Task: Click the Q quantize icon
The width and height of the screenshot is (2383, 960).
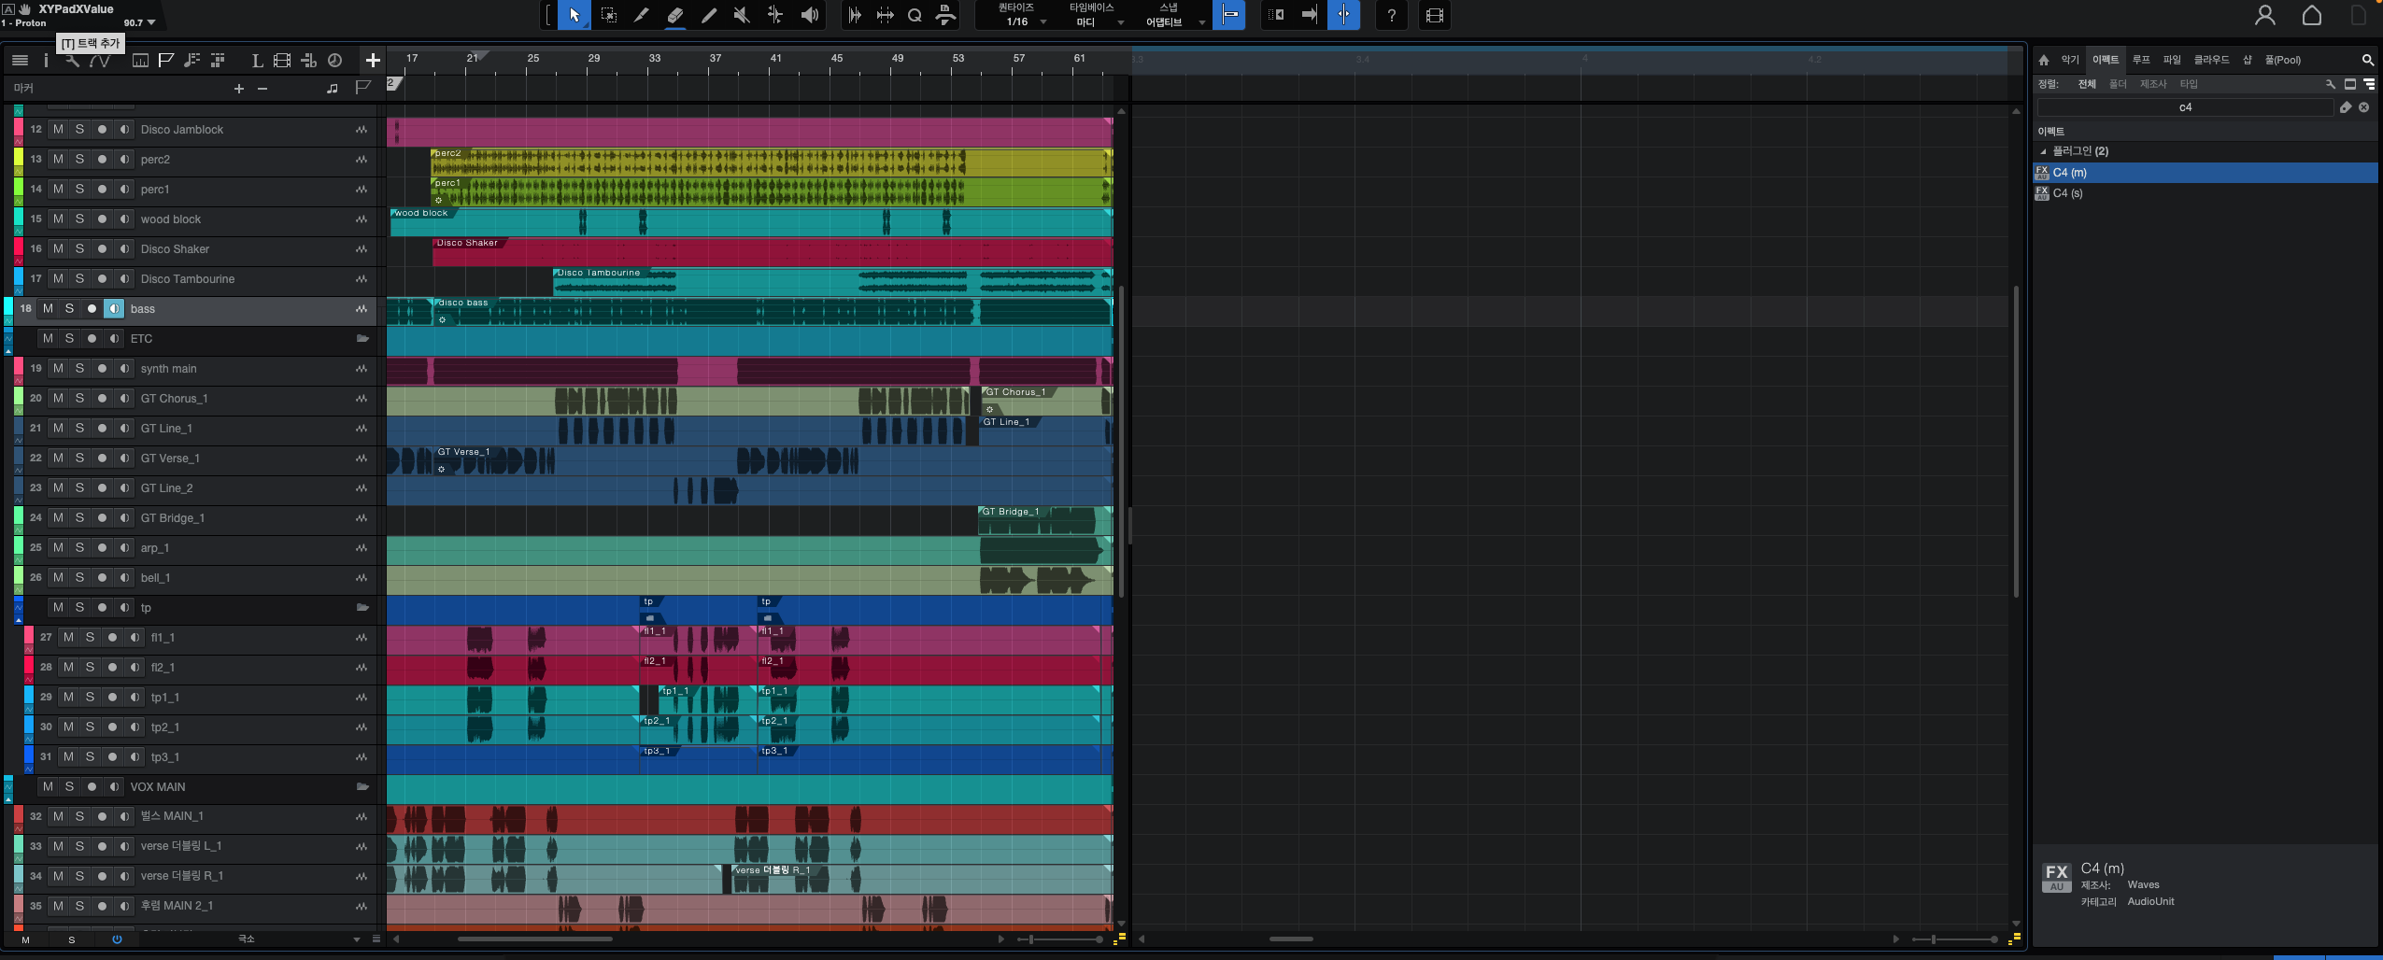Action: 915,15
